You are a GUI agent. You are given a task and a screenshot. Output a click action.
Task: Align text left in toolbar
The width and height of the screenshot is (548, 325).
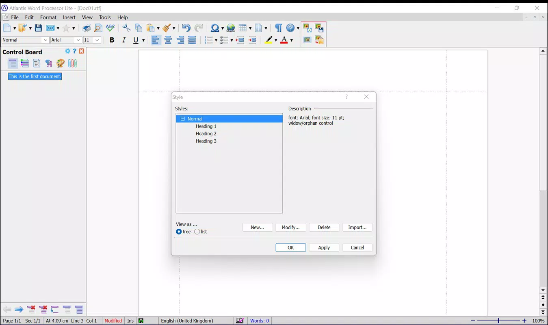[x=156, y=40]
